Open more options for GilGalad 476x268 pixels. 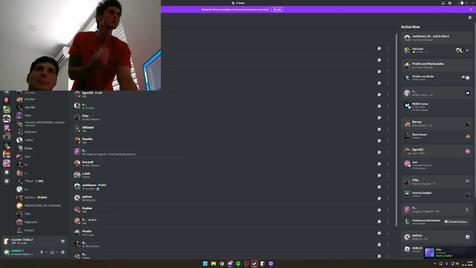[x=387, y=129]
